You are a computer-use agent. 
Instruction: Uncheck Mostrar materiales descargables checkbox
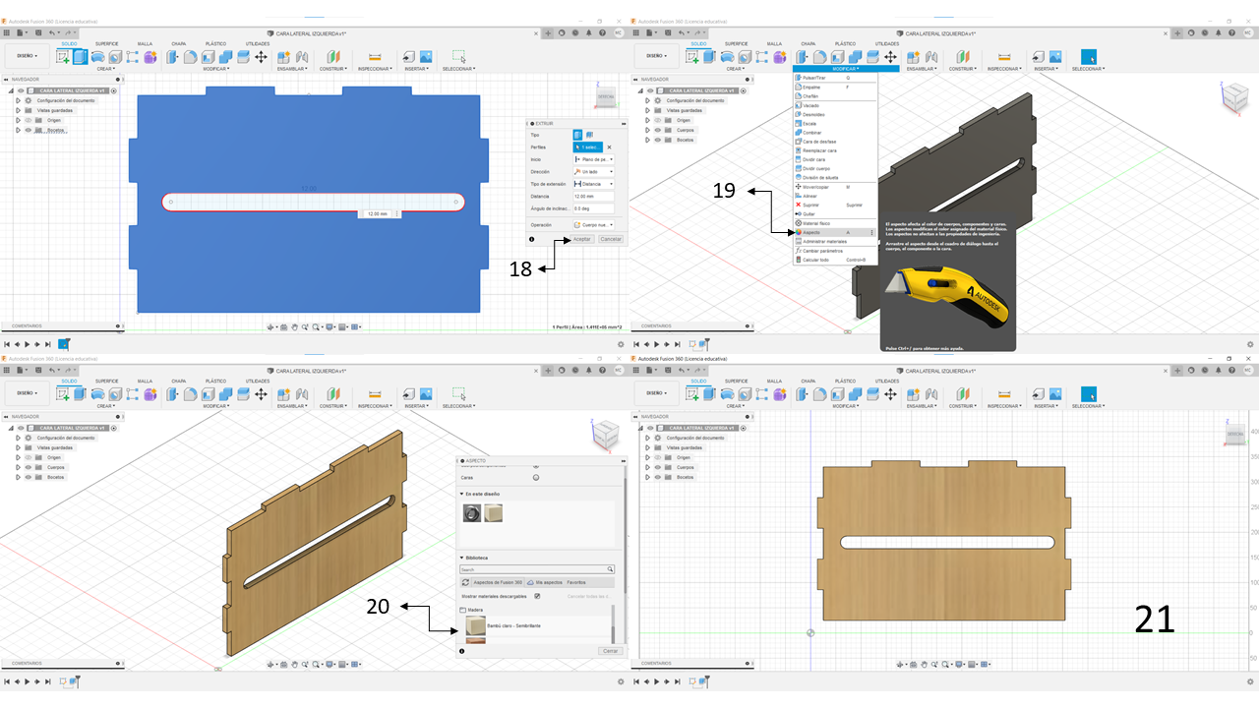pyautogui.click(x=536, y=596)
